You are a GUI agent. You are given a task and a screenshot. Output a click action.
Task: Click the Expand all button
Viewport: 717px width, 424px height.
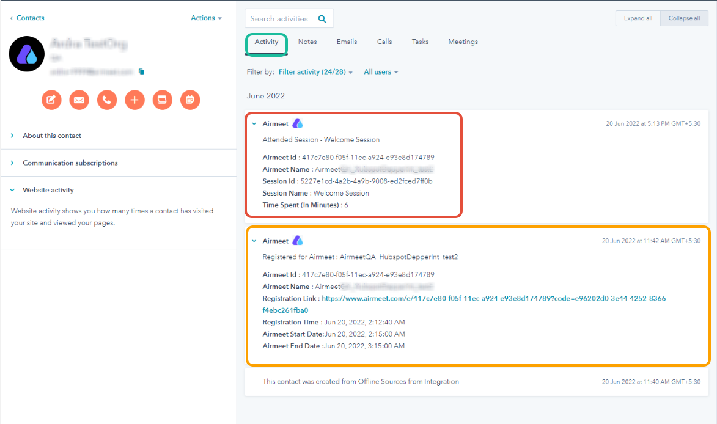tap(638, 18)
